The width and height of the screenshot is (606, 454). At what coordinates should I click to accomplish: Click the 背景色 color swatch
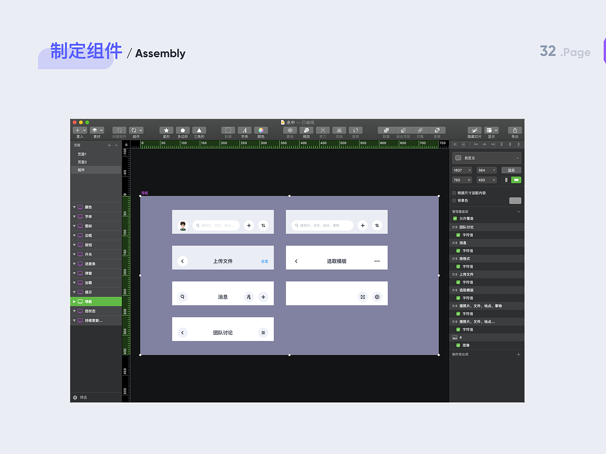pyautogui.click(x=515, y=201)
